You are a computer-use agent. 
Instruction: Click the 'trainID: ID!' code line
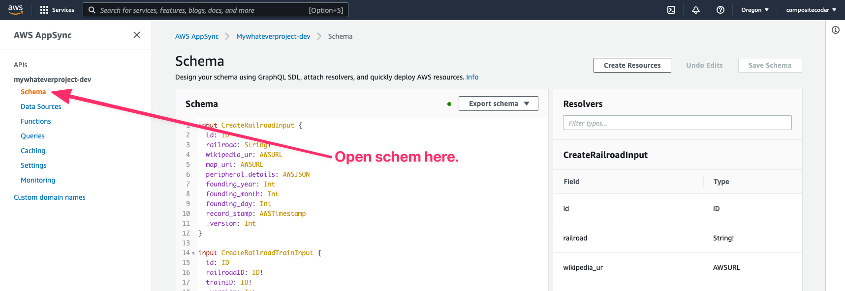tap(229, 282)
